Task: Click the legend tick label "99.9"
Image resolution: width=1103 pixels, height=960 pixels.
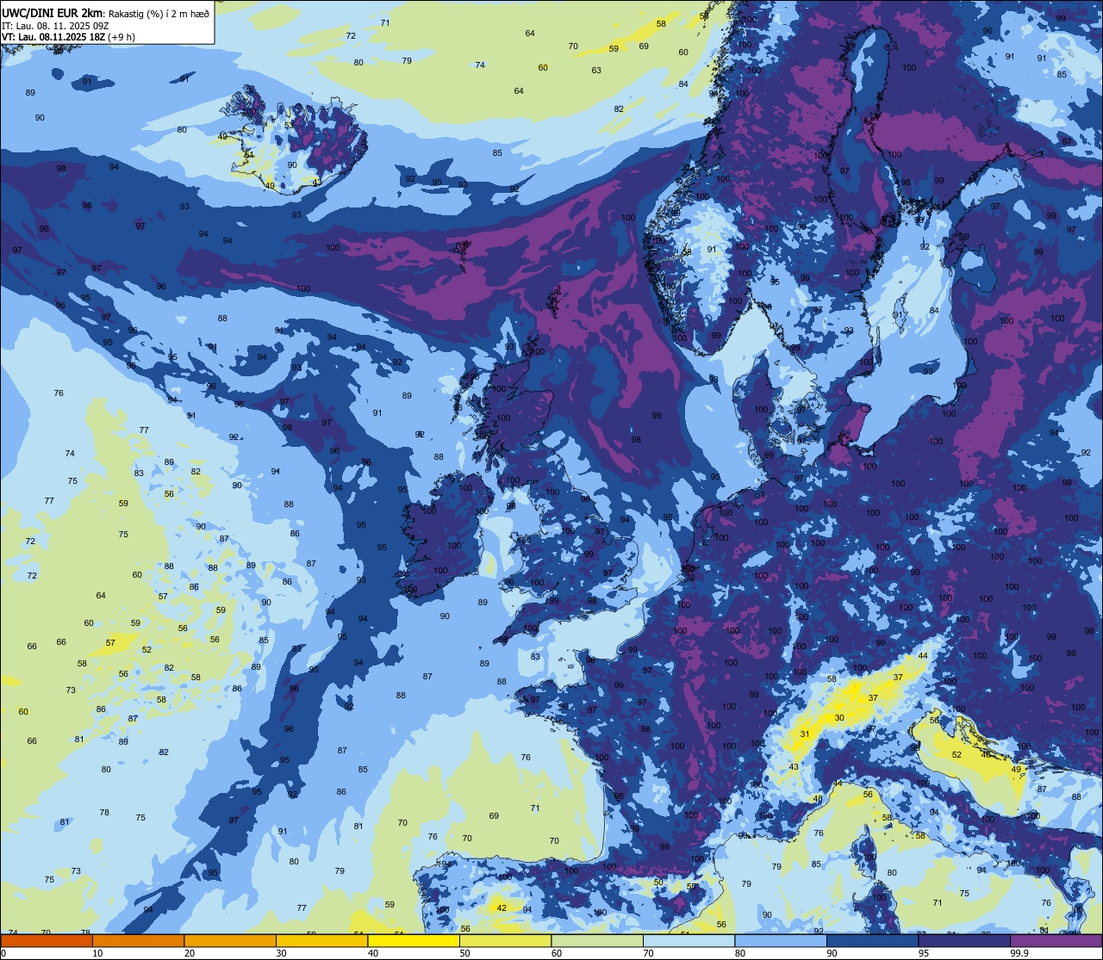Action: [x=1019, y=953]
